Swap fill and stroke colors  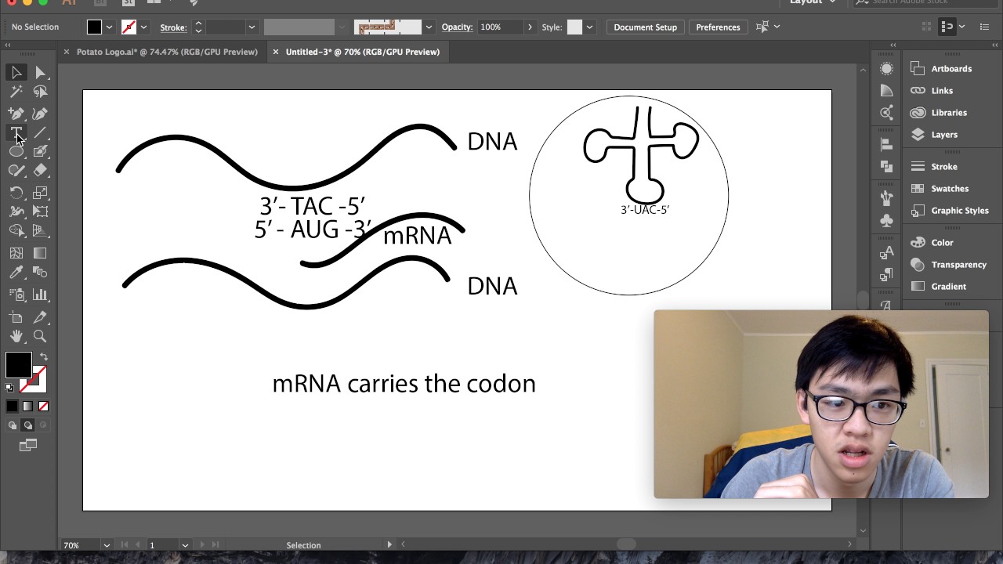pyautogui.click(x=43, y=357)
